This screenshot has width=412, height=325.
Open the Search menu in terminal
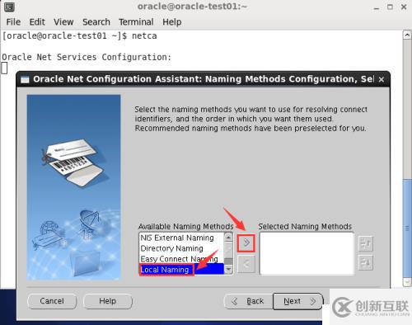pos(96,22)
